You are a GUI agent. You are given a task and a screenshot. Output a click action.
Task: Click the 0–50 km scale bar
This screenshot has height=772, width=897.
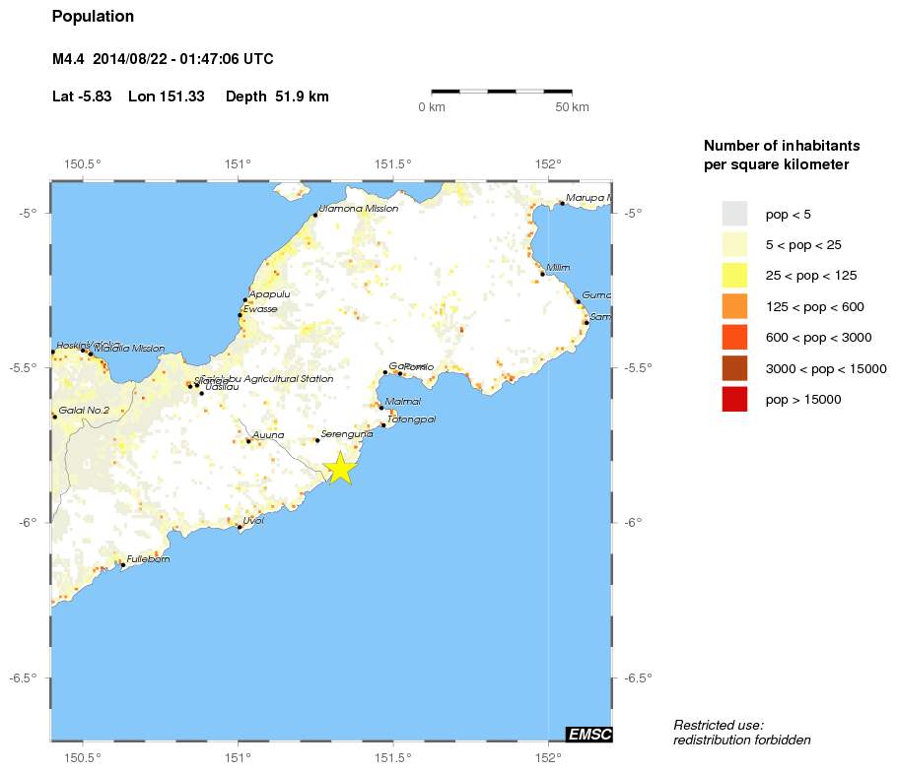tap(501, 92)
